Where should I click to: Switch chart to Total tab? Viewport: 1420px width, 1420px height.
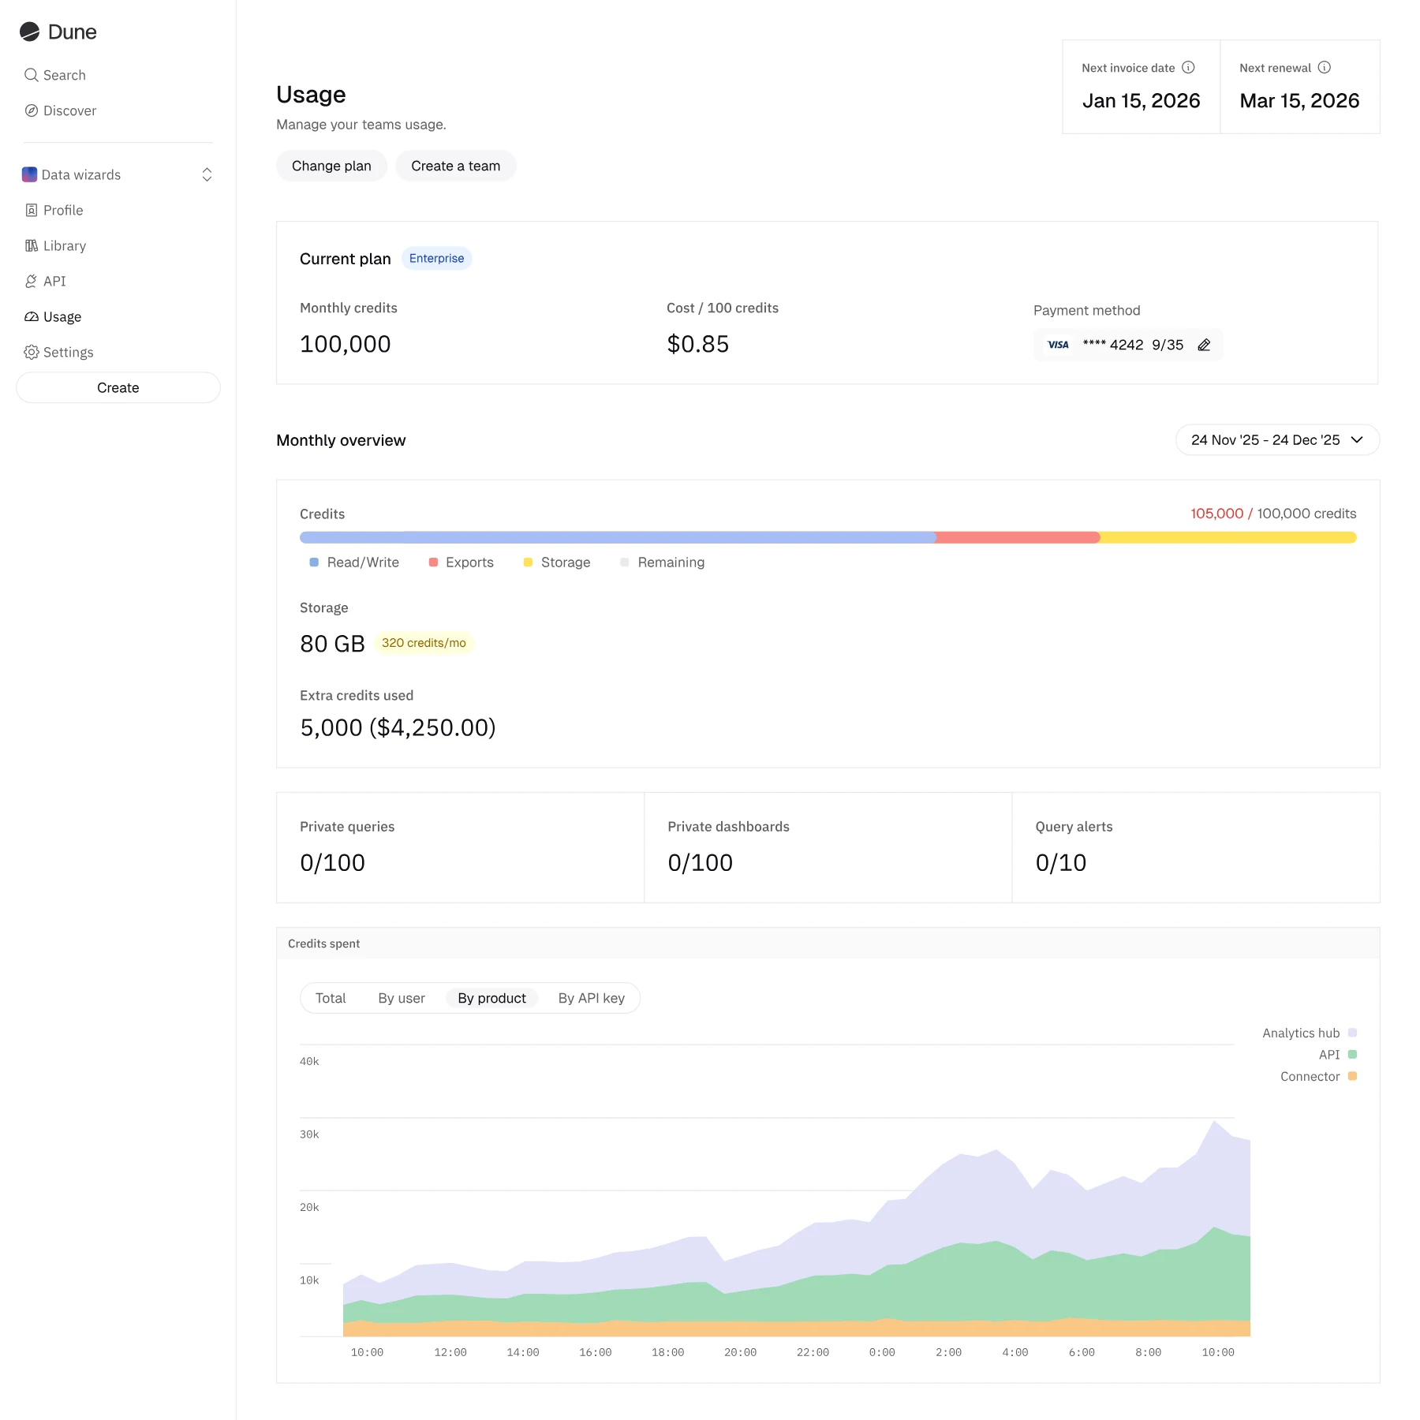click(331, 998)
